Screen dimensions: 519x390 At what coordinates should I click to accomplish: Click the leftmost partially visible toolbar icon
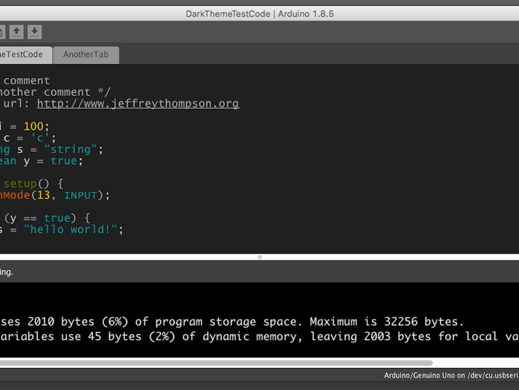click(x=2, y=32)
